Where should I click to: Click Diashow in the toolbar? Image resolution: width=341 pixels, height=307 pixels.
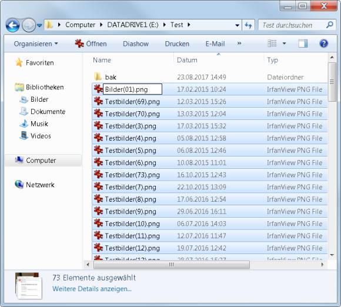click(136, 44)
